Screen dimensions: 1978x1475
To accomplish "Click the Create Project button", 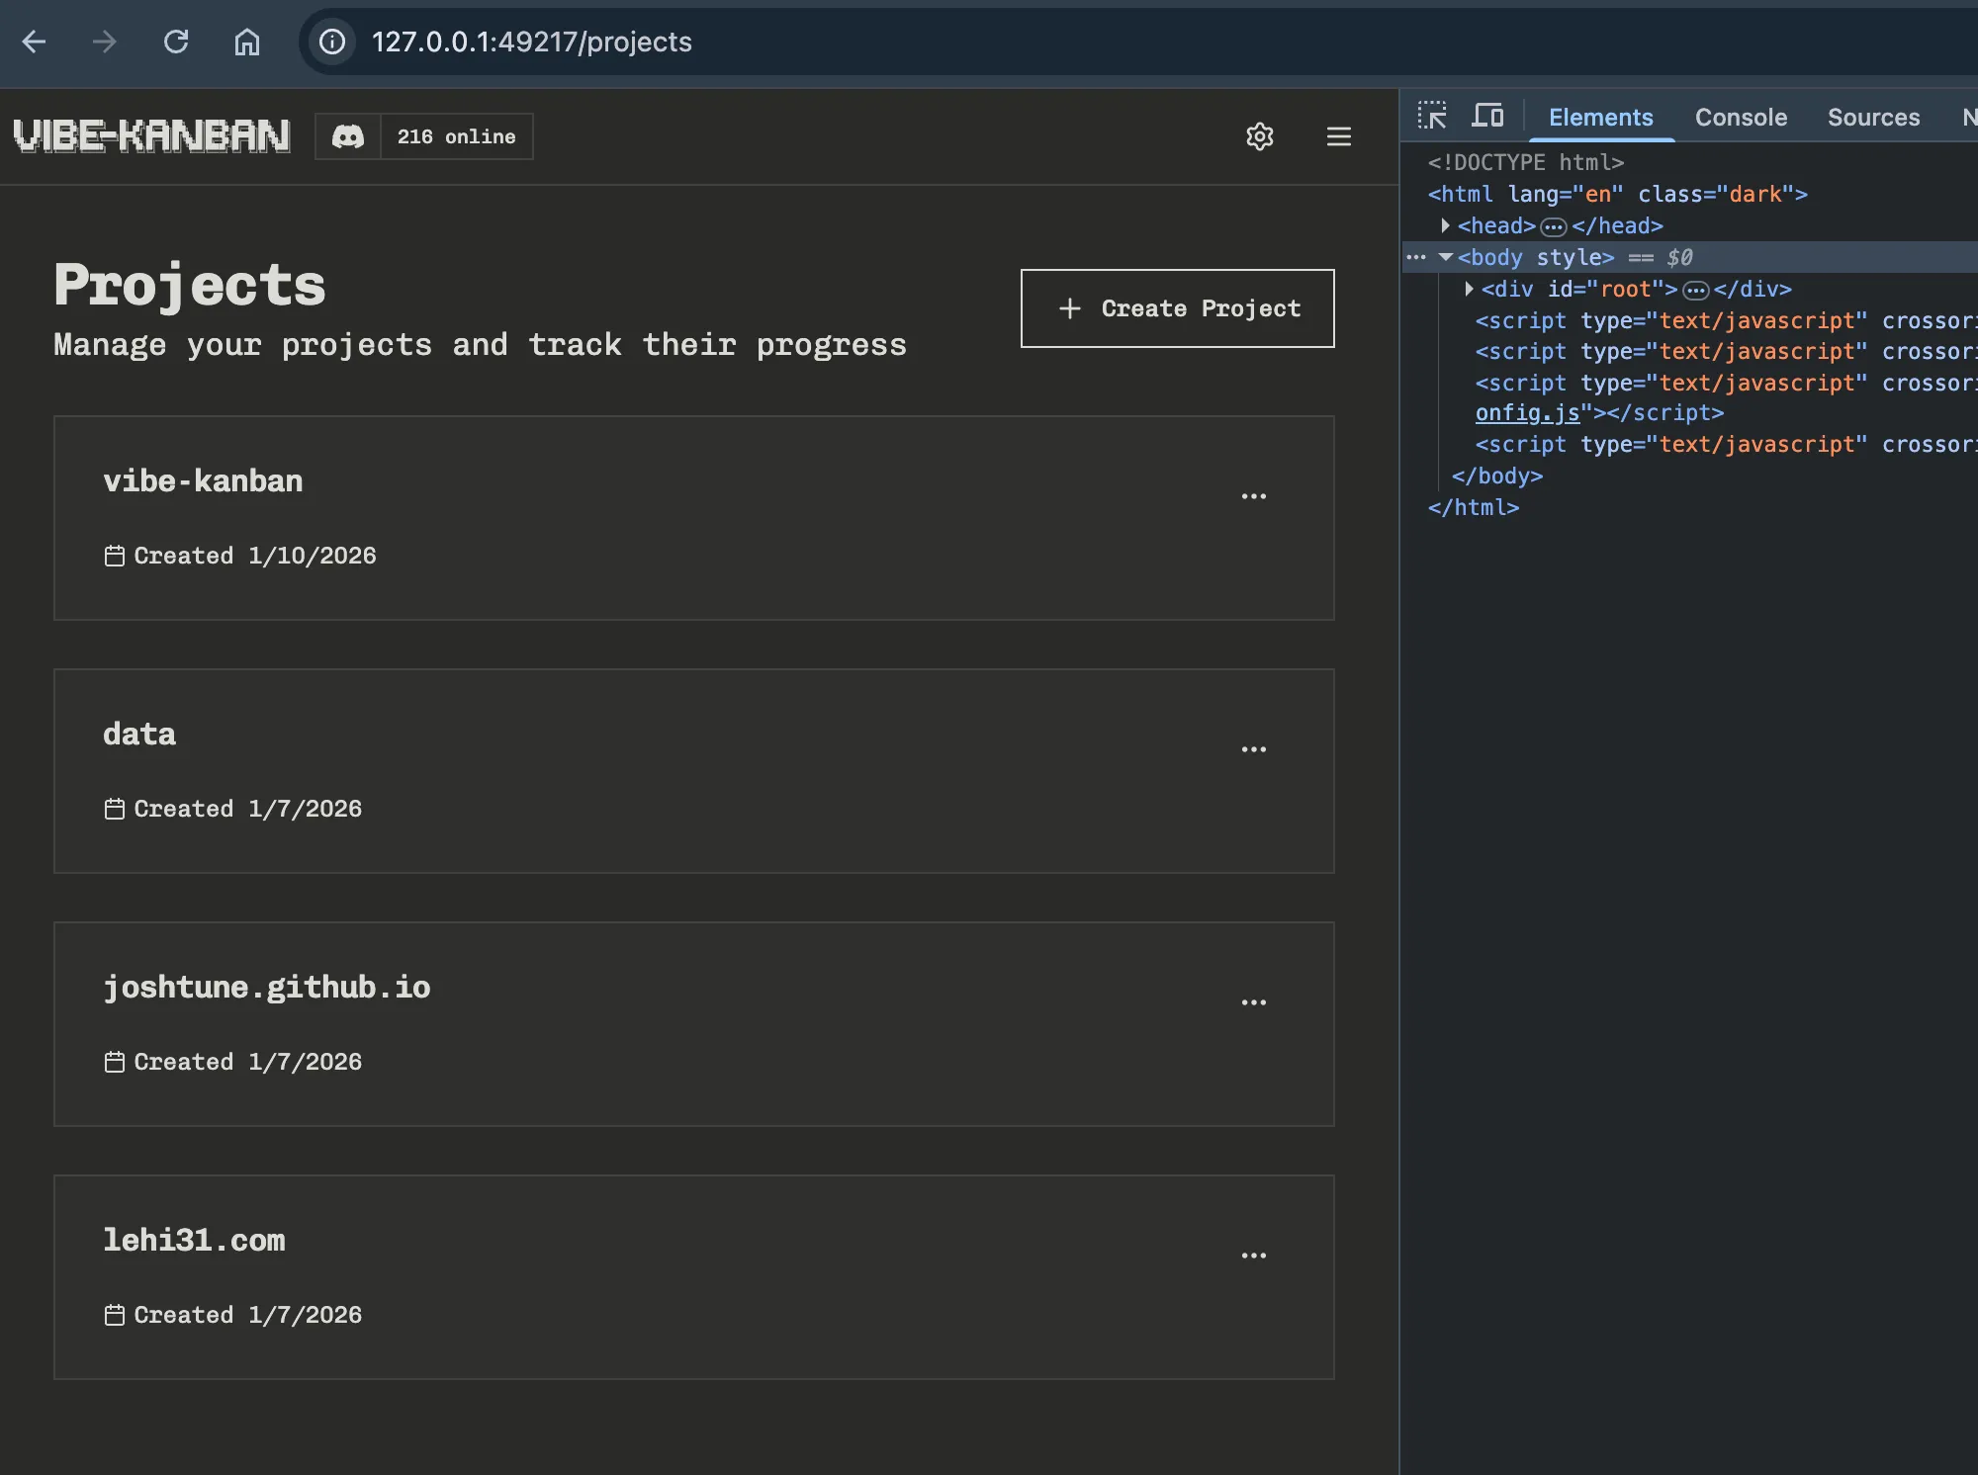I will 1177,308.
